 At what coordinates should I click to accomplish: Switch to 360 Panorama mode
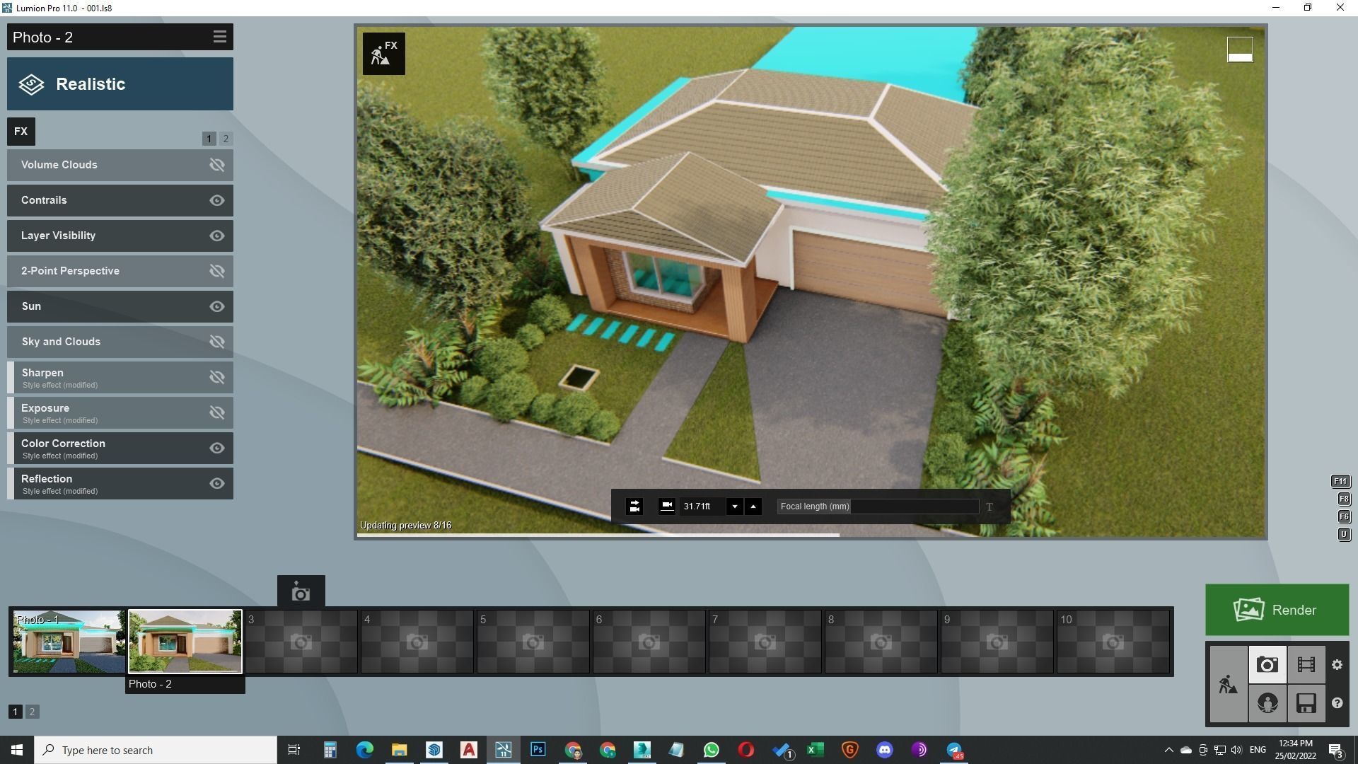click(1267, 703)
